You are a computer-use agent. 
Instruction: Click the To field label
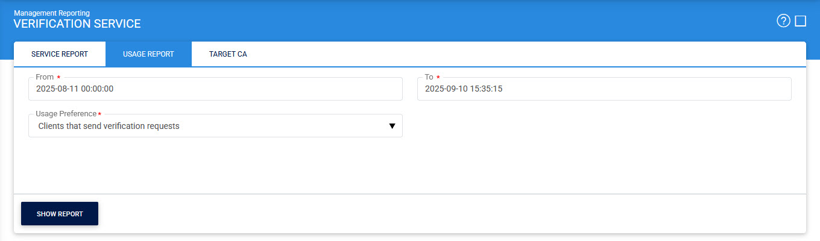pos(429,77)
